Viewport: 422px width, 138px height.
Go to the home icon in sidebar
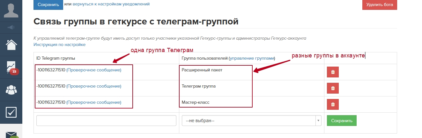(11, 45)
